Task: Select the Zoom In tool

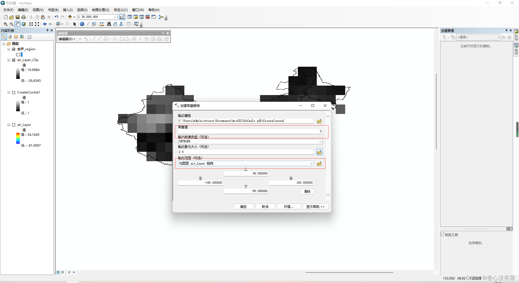Action: click(x=5, y=24)
